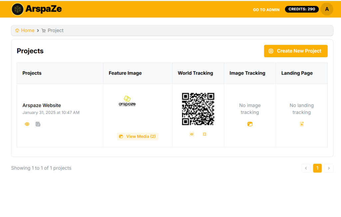Select page 1 in pagination
The width and height of the screenshot is (341, 217).
point(317,168)
